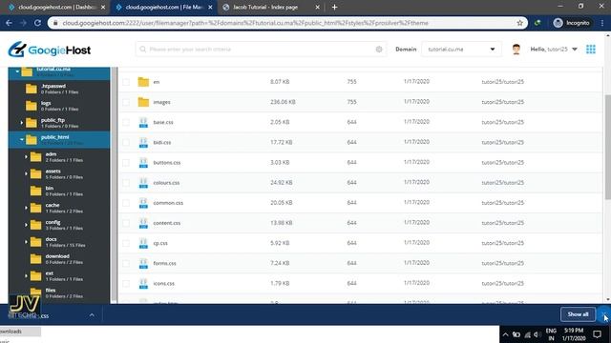Open a new browser tab
The image size is (611, 343).
click(334, 7)
